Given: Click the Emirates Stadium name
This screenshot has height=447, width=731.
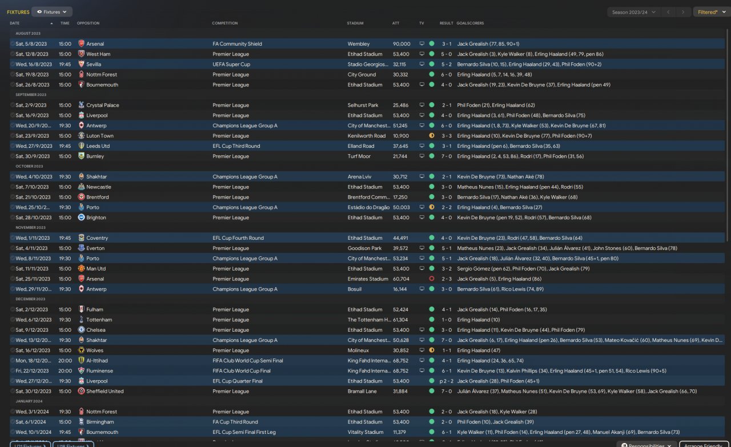Looking at the screenshot, I should point(368,279).
